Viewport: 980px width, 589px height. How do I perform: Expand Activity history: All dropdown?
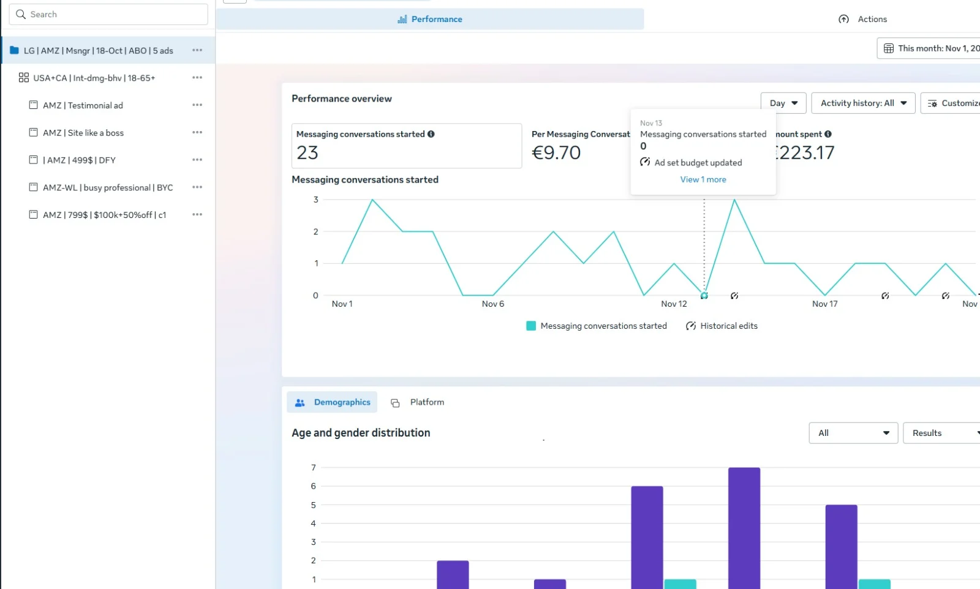click(x=862, y=103)
